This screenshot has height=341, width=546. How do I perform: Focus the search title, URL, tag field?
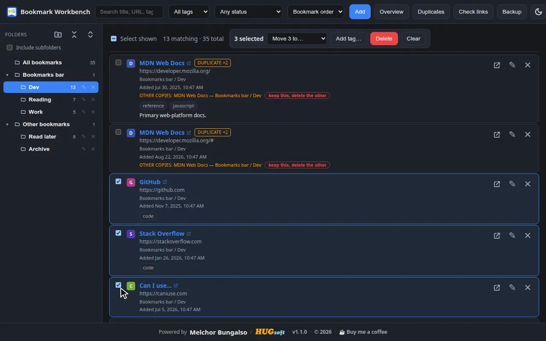(x=129, y=12)
